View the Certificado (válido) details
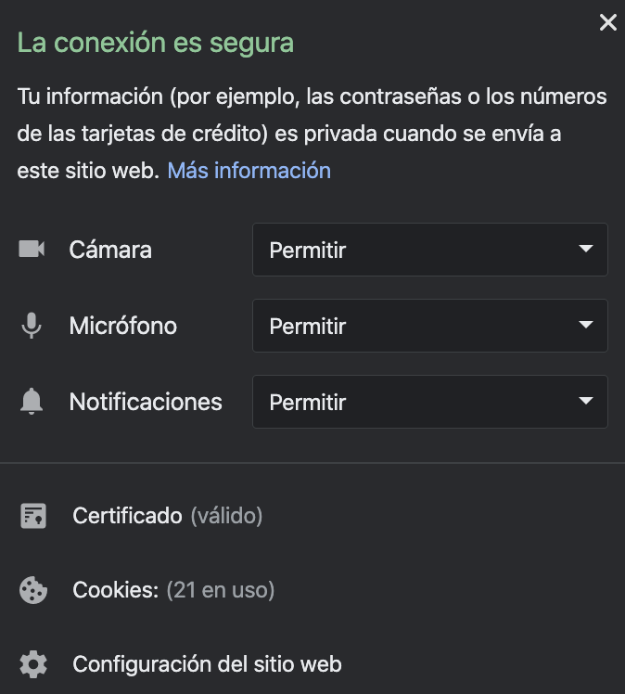Viewport: 625px width, 694px height. click(x=168, y=516)
